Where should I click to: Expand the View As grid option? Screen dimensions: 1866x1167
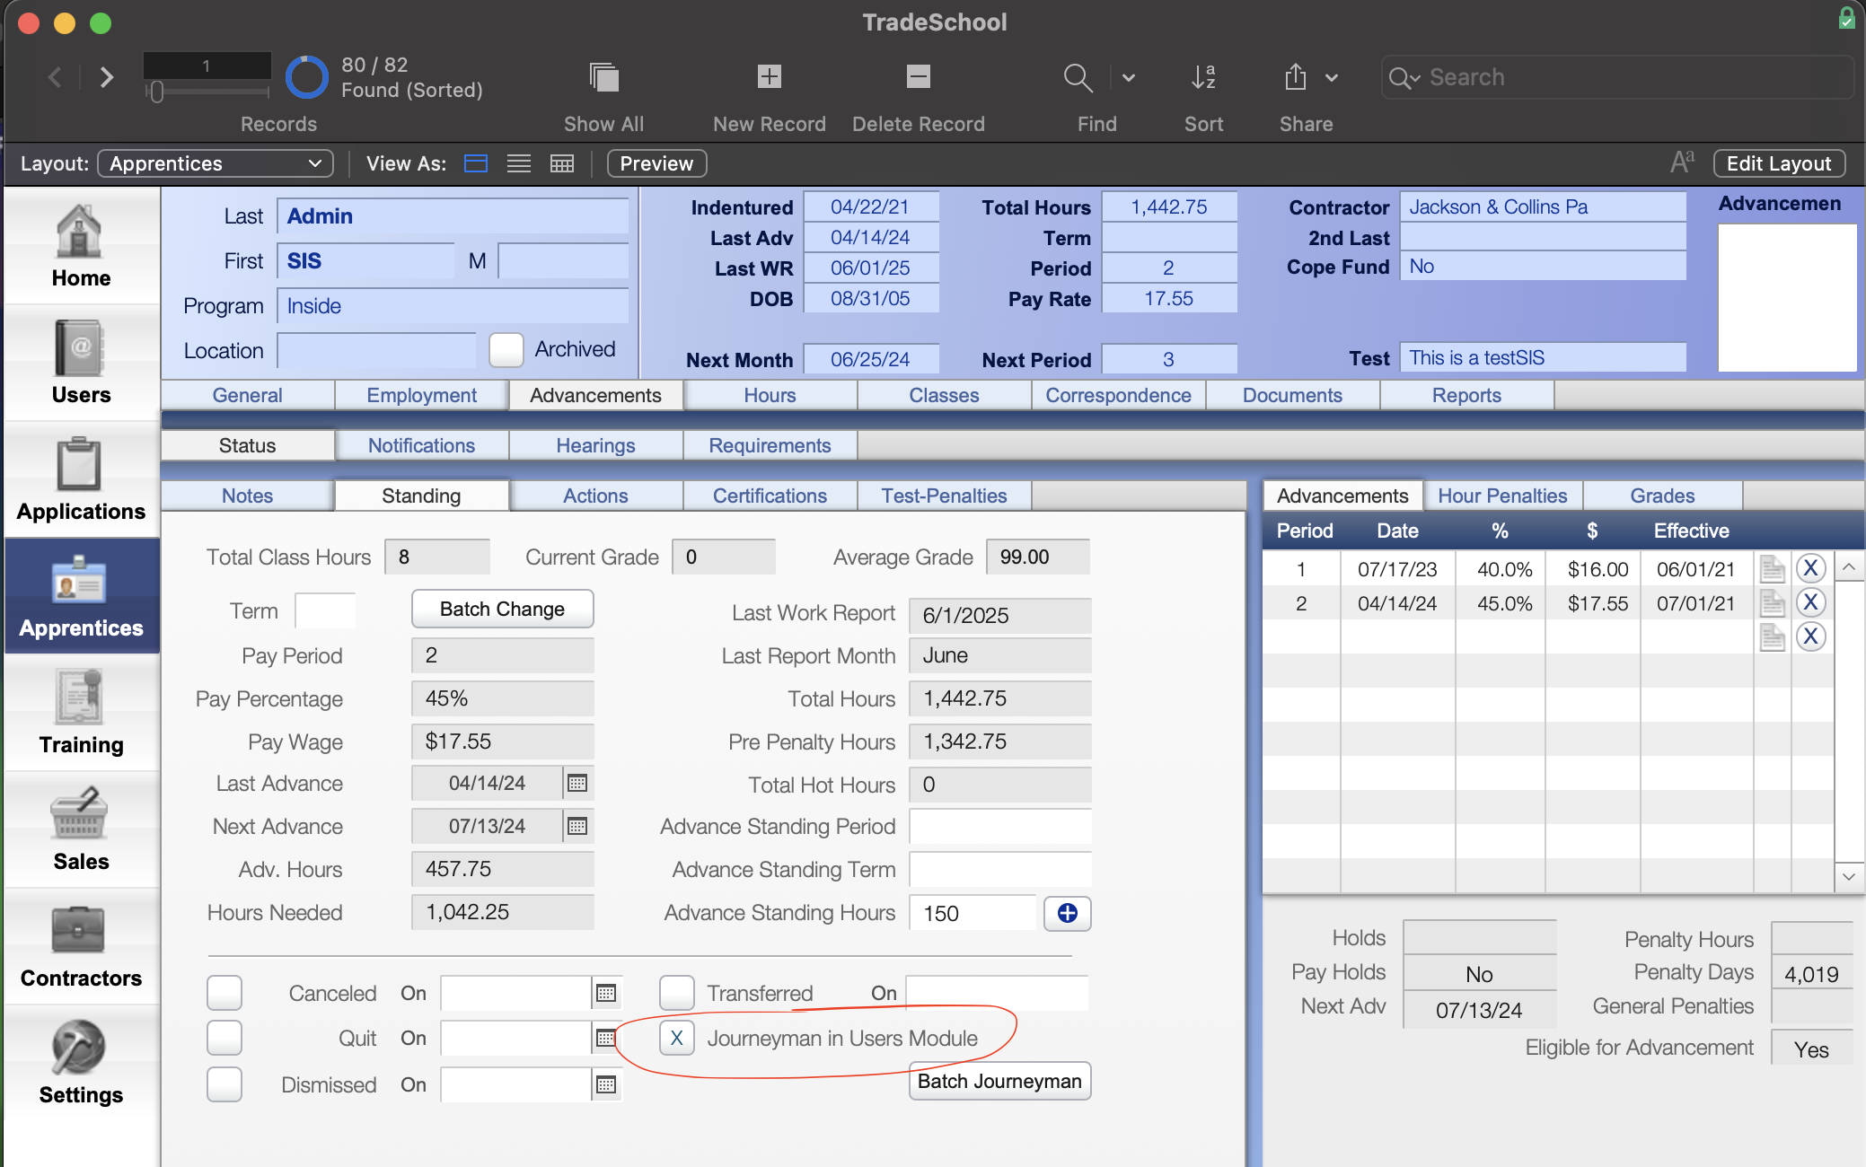pos(560,162)
